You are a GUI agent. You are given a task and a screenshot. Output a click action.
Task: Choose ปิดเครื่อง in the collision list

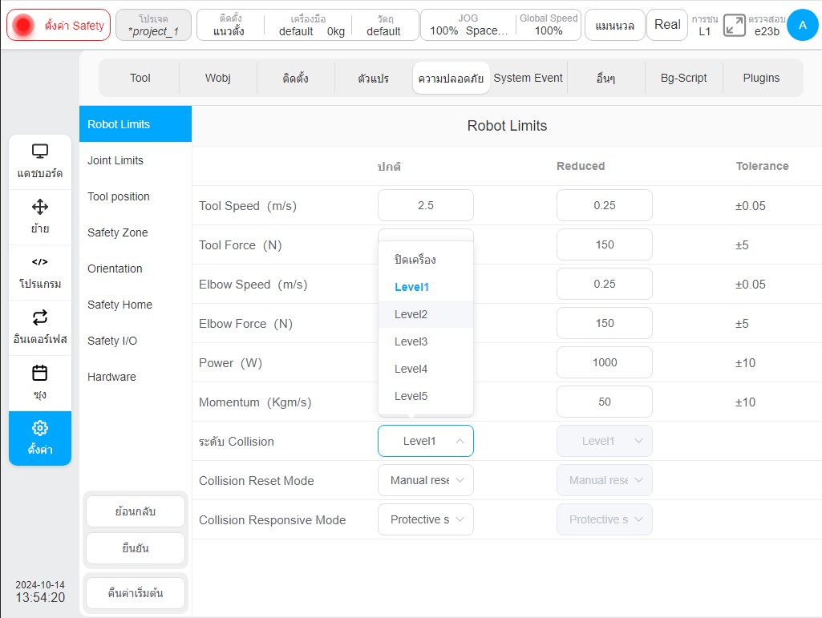pos(426,260)
